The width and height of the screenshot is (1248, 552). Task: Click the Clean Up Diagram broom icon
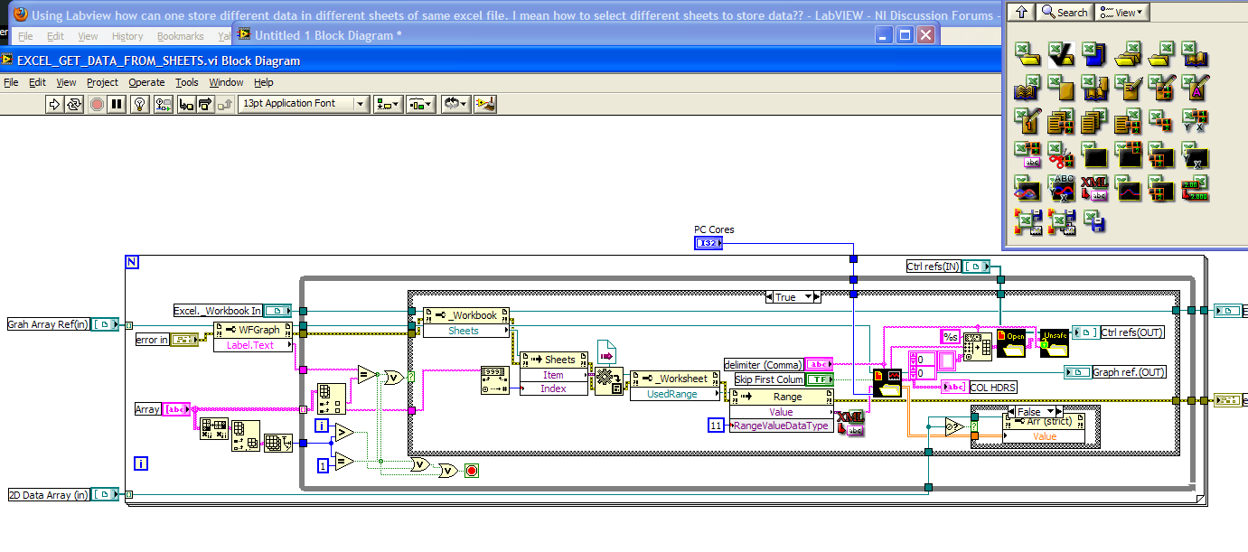click(485, 104)
